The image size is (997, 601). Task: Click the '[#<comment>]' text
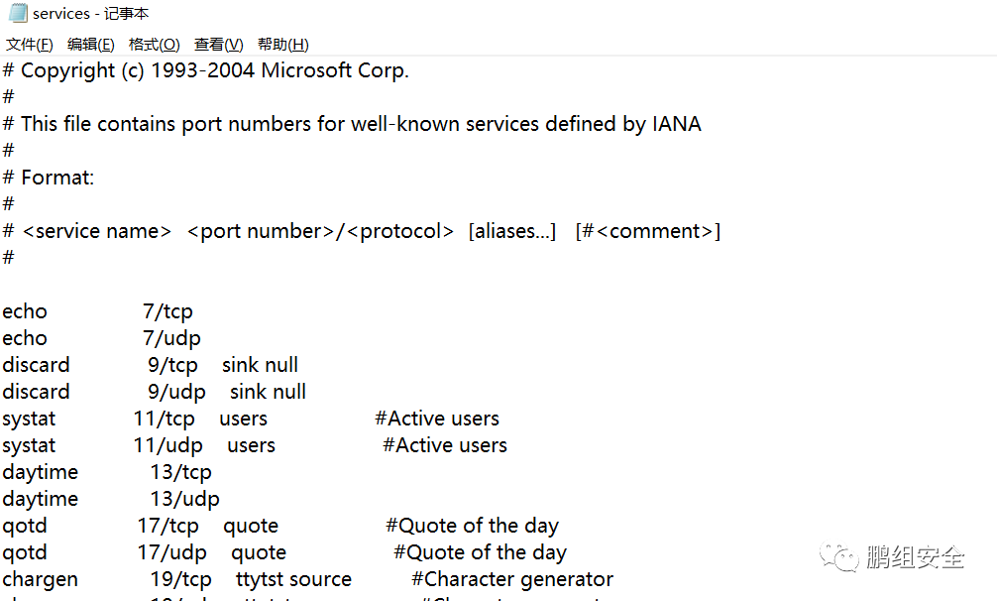coord(647,231)
